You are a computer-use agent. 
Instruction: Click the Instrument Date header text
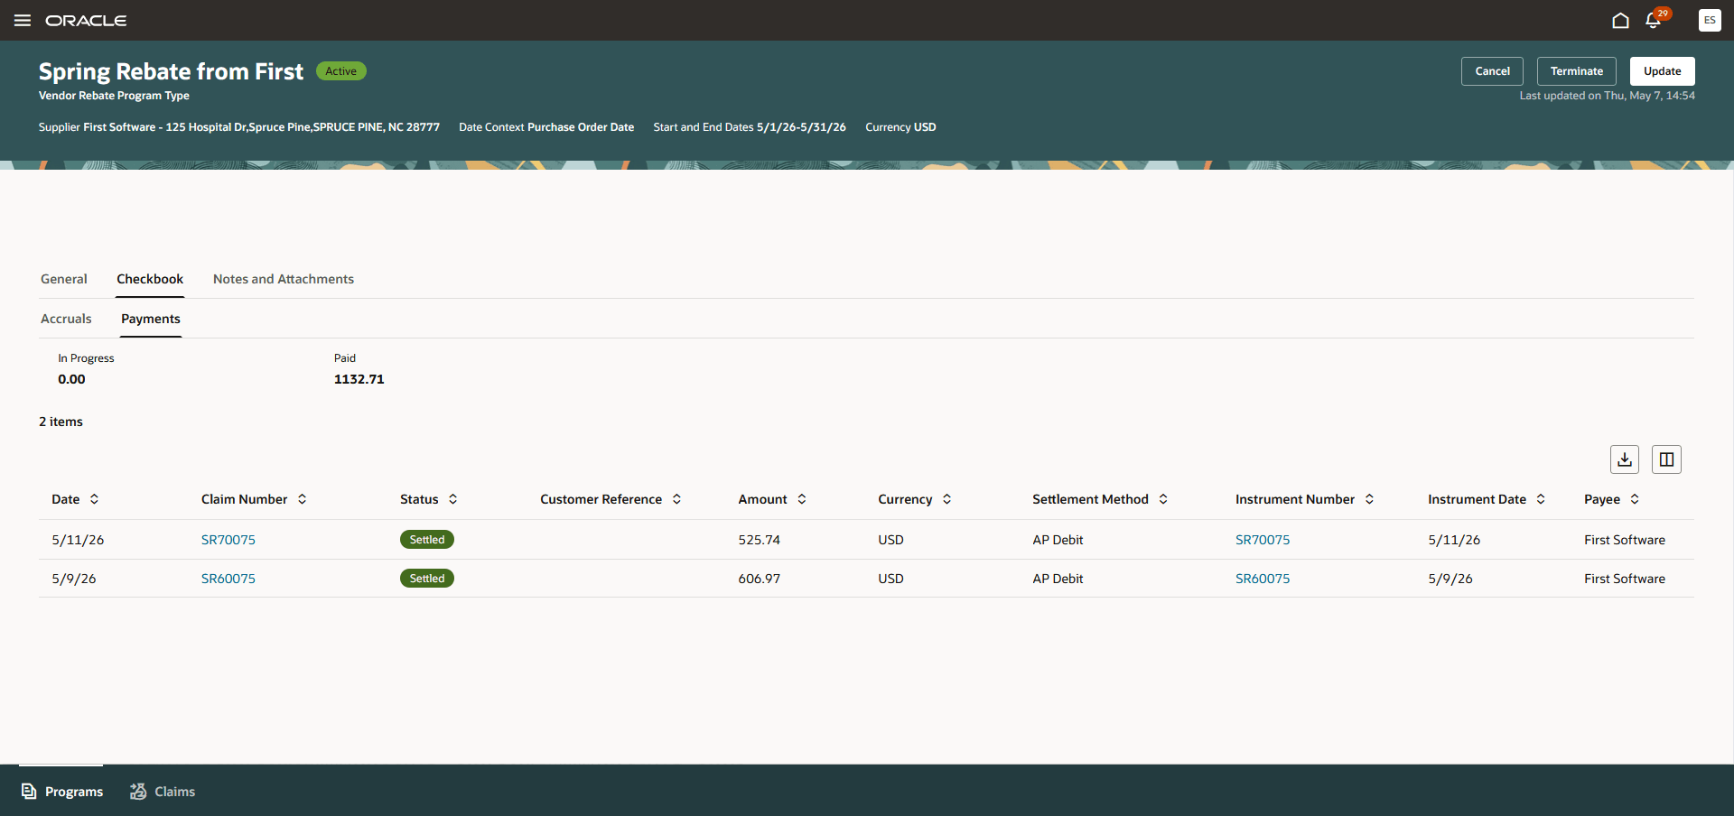1477,499
